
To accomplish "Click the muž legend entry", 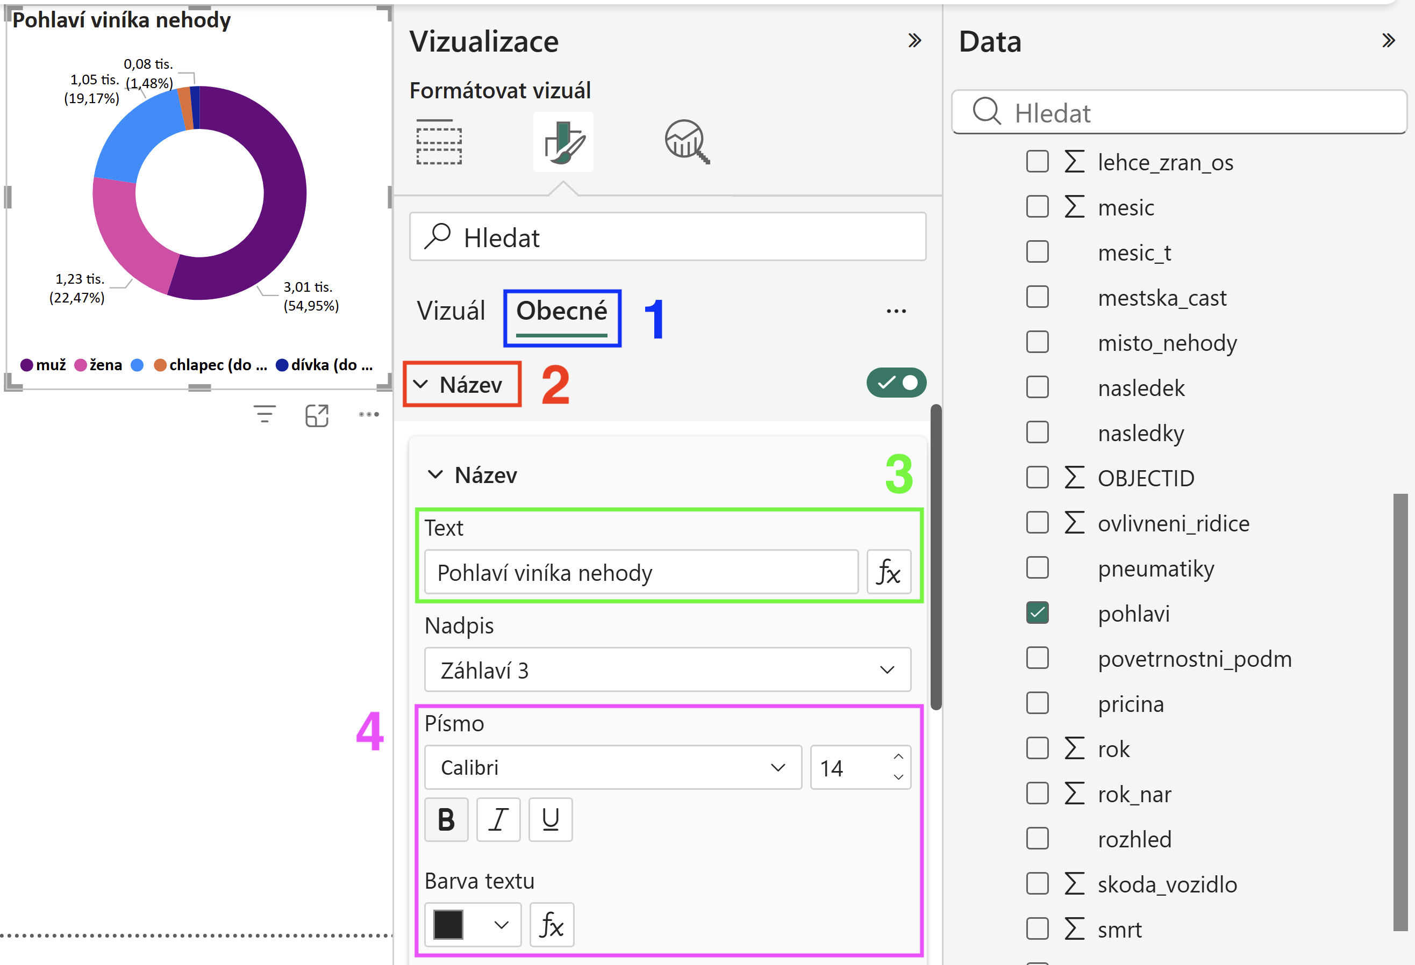I will pyautogui.click(x=43, y=365).
